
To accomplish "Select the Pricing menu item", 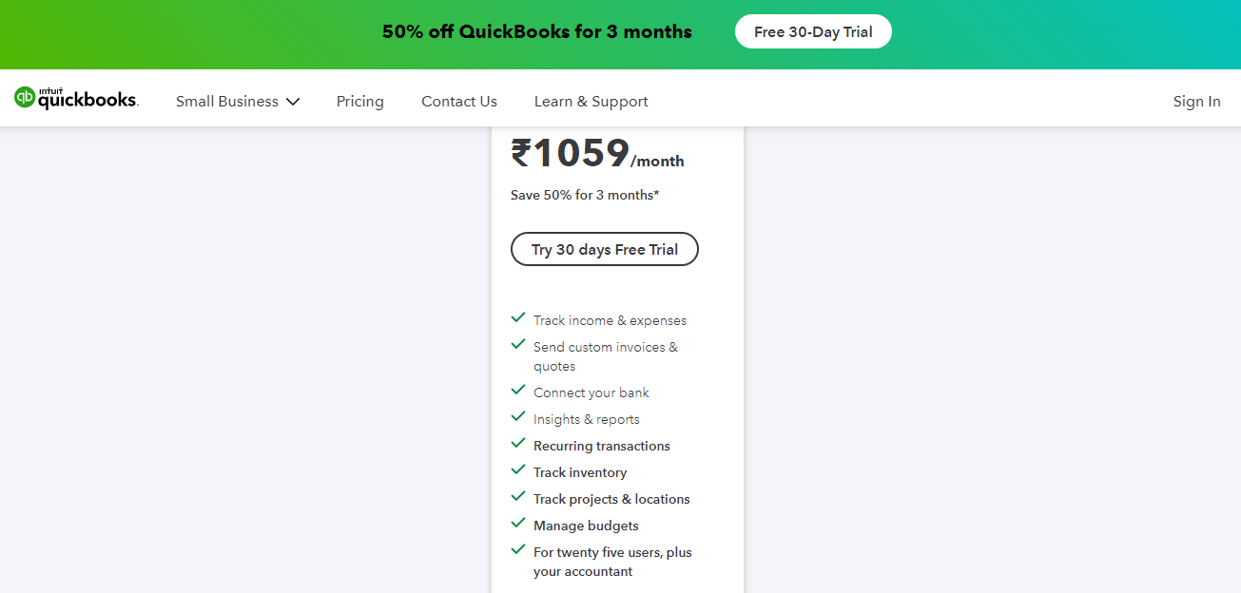I will pos(359,101).
